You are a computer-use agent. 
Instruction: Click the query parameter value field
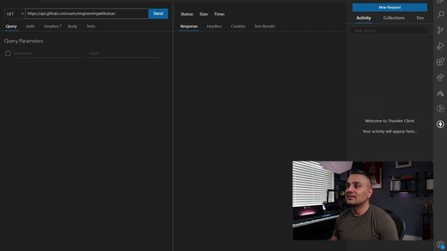pyautogui.click(x=124, y=54)
